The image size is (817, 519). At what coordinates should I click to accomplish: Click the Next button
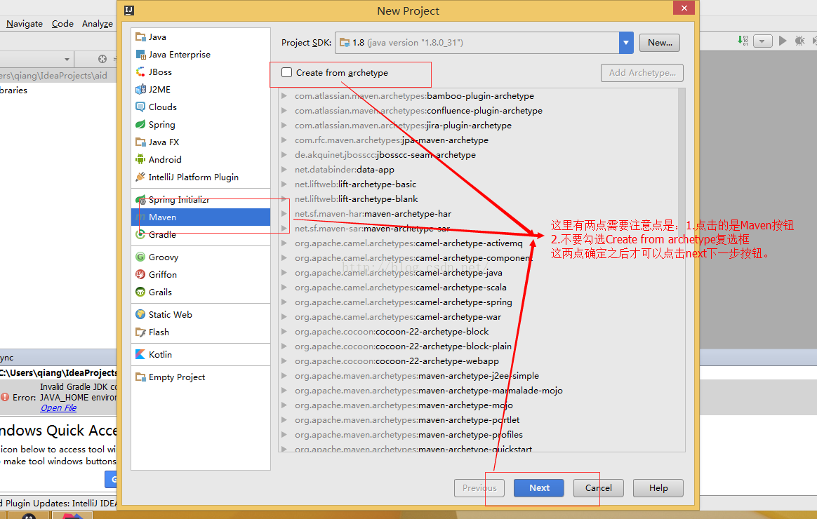539,487
